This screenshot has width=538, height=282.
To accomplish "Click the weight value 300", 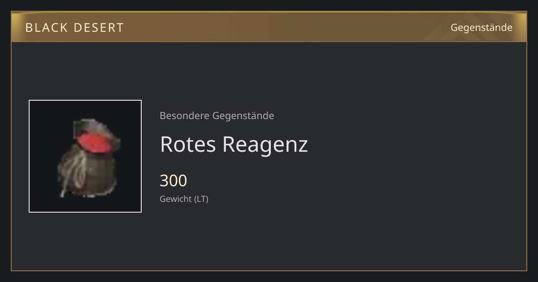I will click(x=174, y=180).
